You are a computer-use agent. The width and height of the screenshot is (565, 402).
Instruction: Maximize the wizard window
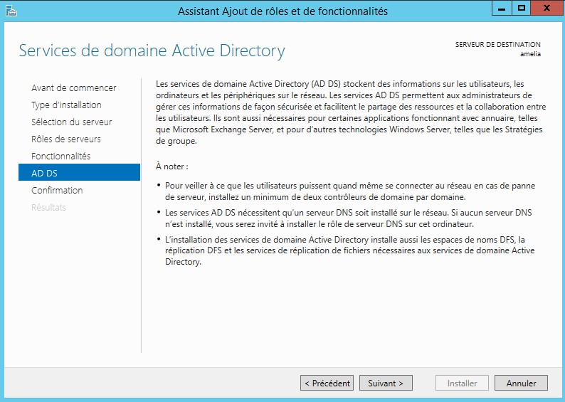[520, 9]
